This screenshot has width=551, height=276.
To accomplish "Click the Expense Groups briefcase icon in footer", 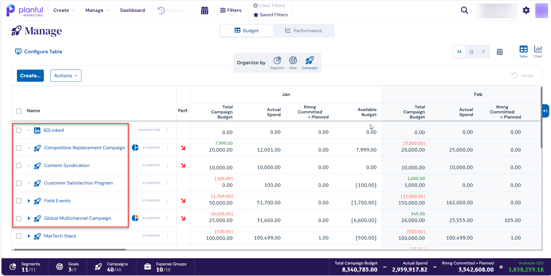I will tap(148, 267).
